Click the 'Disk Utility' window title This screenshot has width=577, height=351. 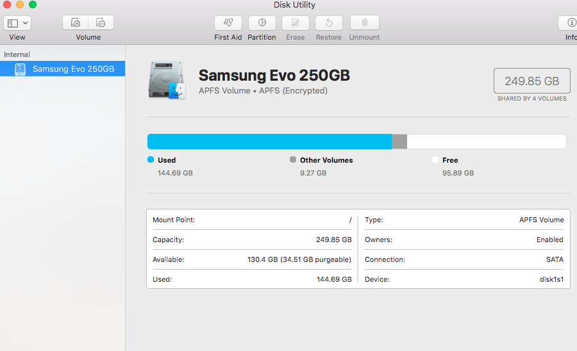pos(294,4)
